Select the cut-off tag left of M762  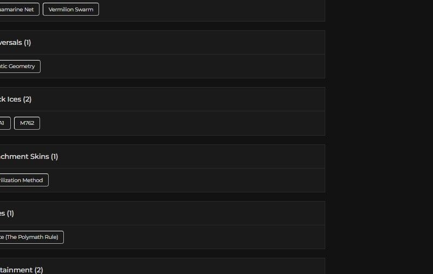3,123
